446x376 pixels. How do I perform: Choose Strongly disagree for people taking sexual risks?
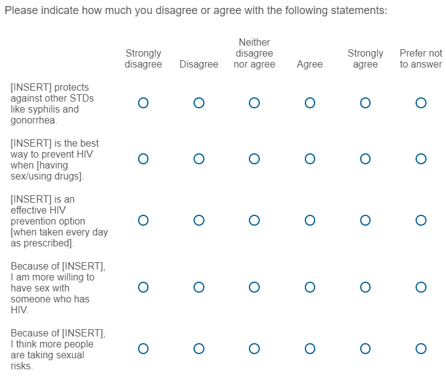tap(143, 349)
